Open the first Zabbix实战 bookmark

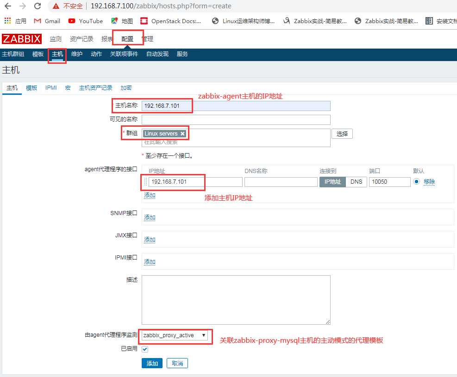315,21
